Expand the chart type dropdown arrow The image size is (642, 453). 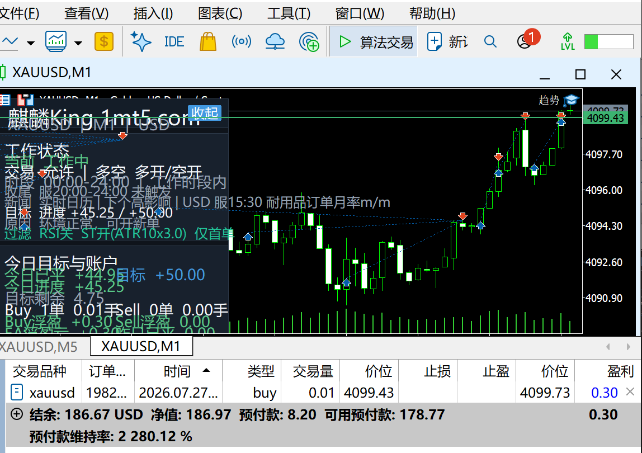[30, 43]
